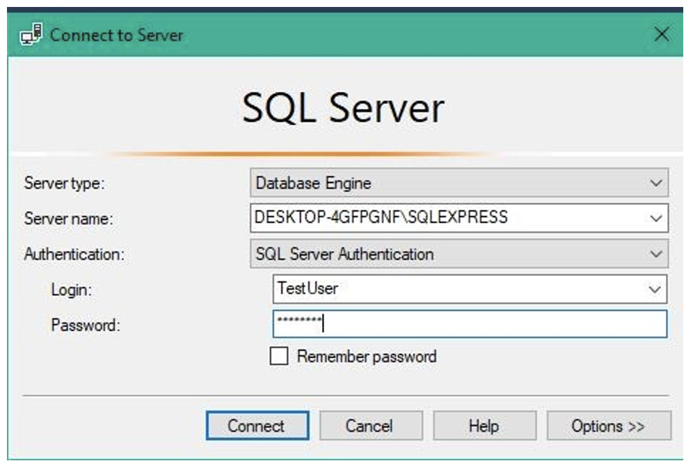The width and height of the screenshot is (693, 461).
Task: Expand the Options >> button
Action: [608, 425]
